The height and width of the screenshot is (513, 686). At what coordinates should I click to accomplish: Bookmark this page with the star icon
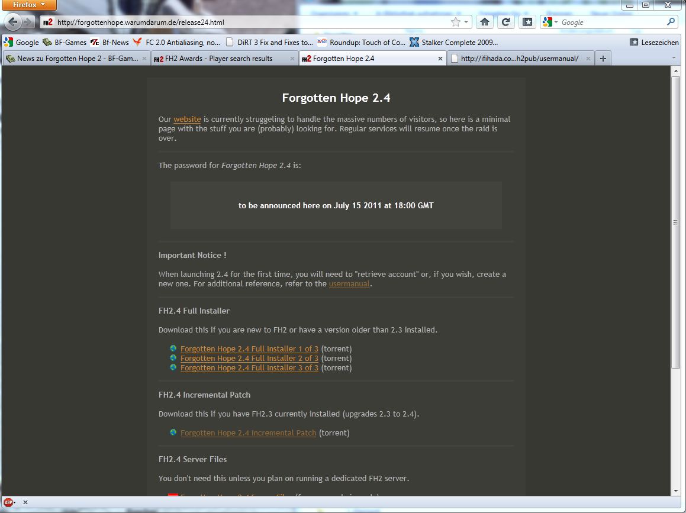pyautogui.click(x=455, y=22)
